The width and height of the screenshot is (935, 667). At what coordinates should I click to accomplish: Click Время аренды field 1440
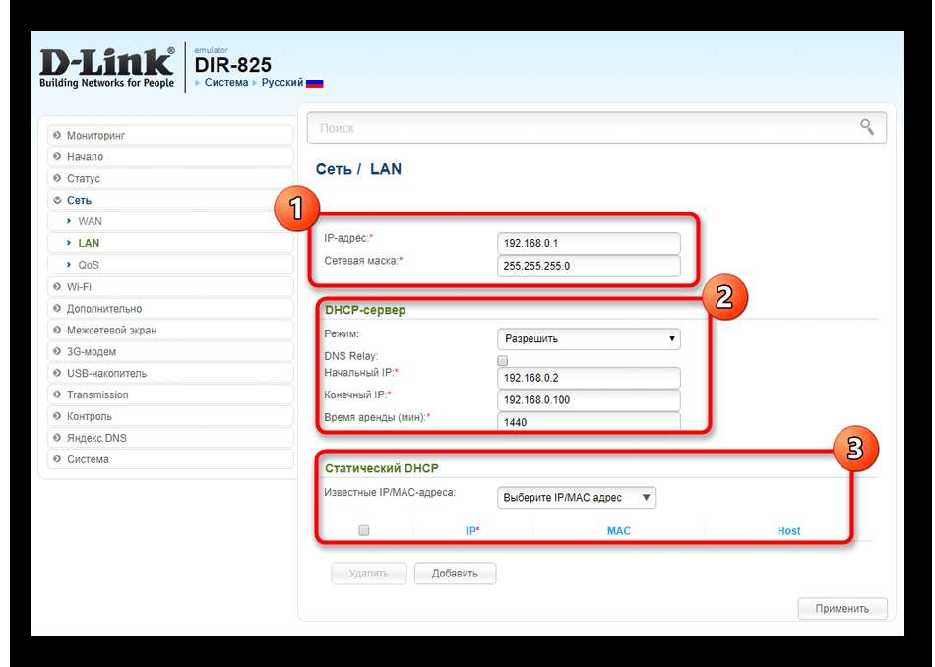point(589,422)
